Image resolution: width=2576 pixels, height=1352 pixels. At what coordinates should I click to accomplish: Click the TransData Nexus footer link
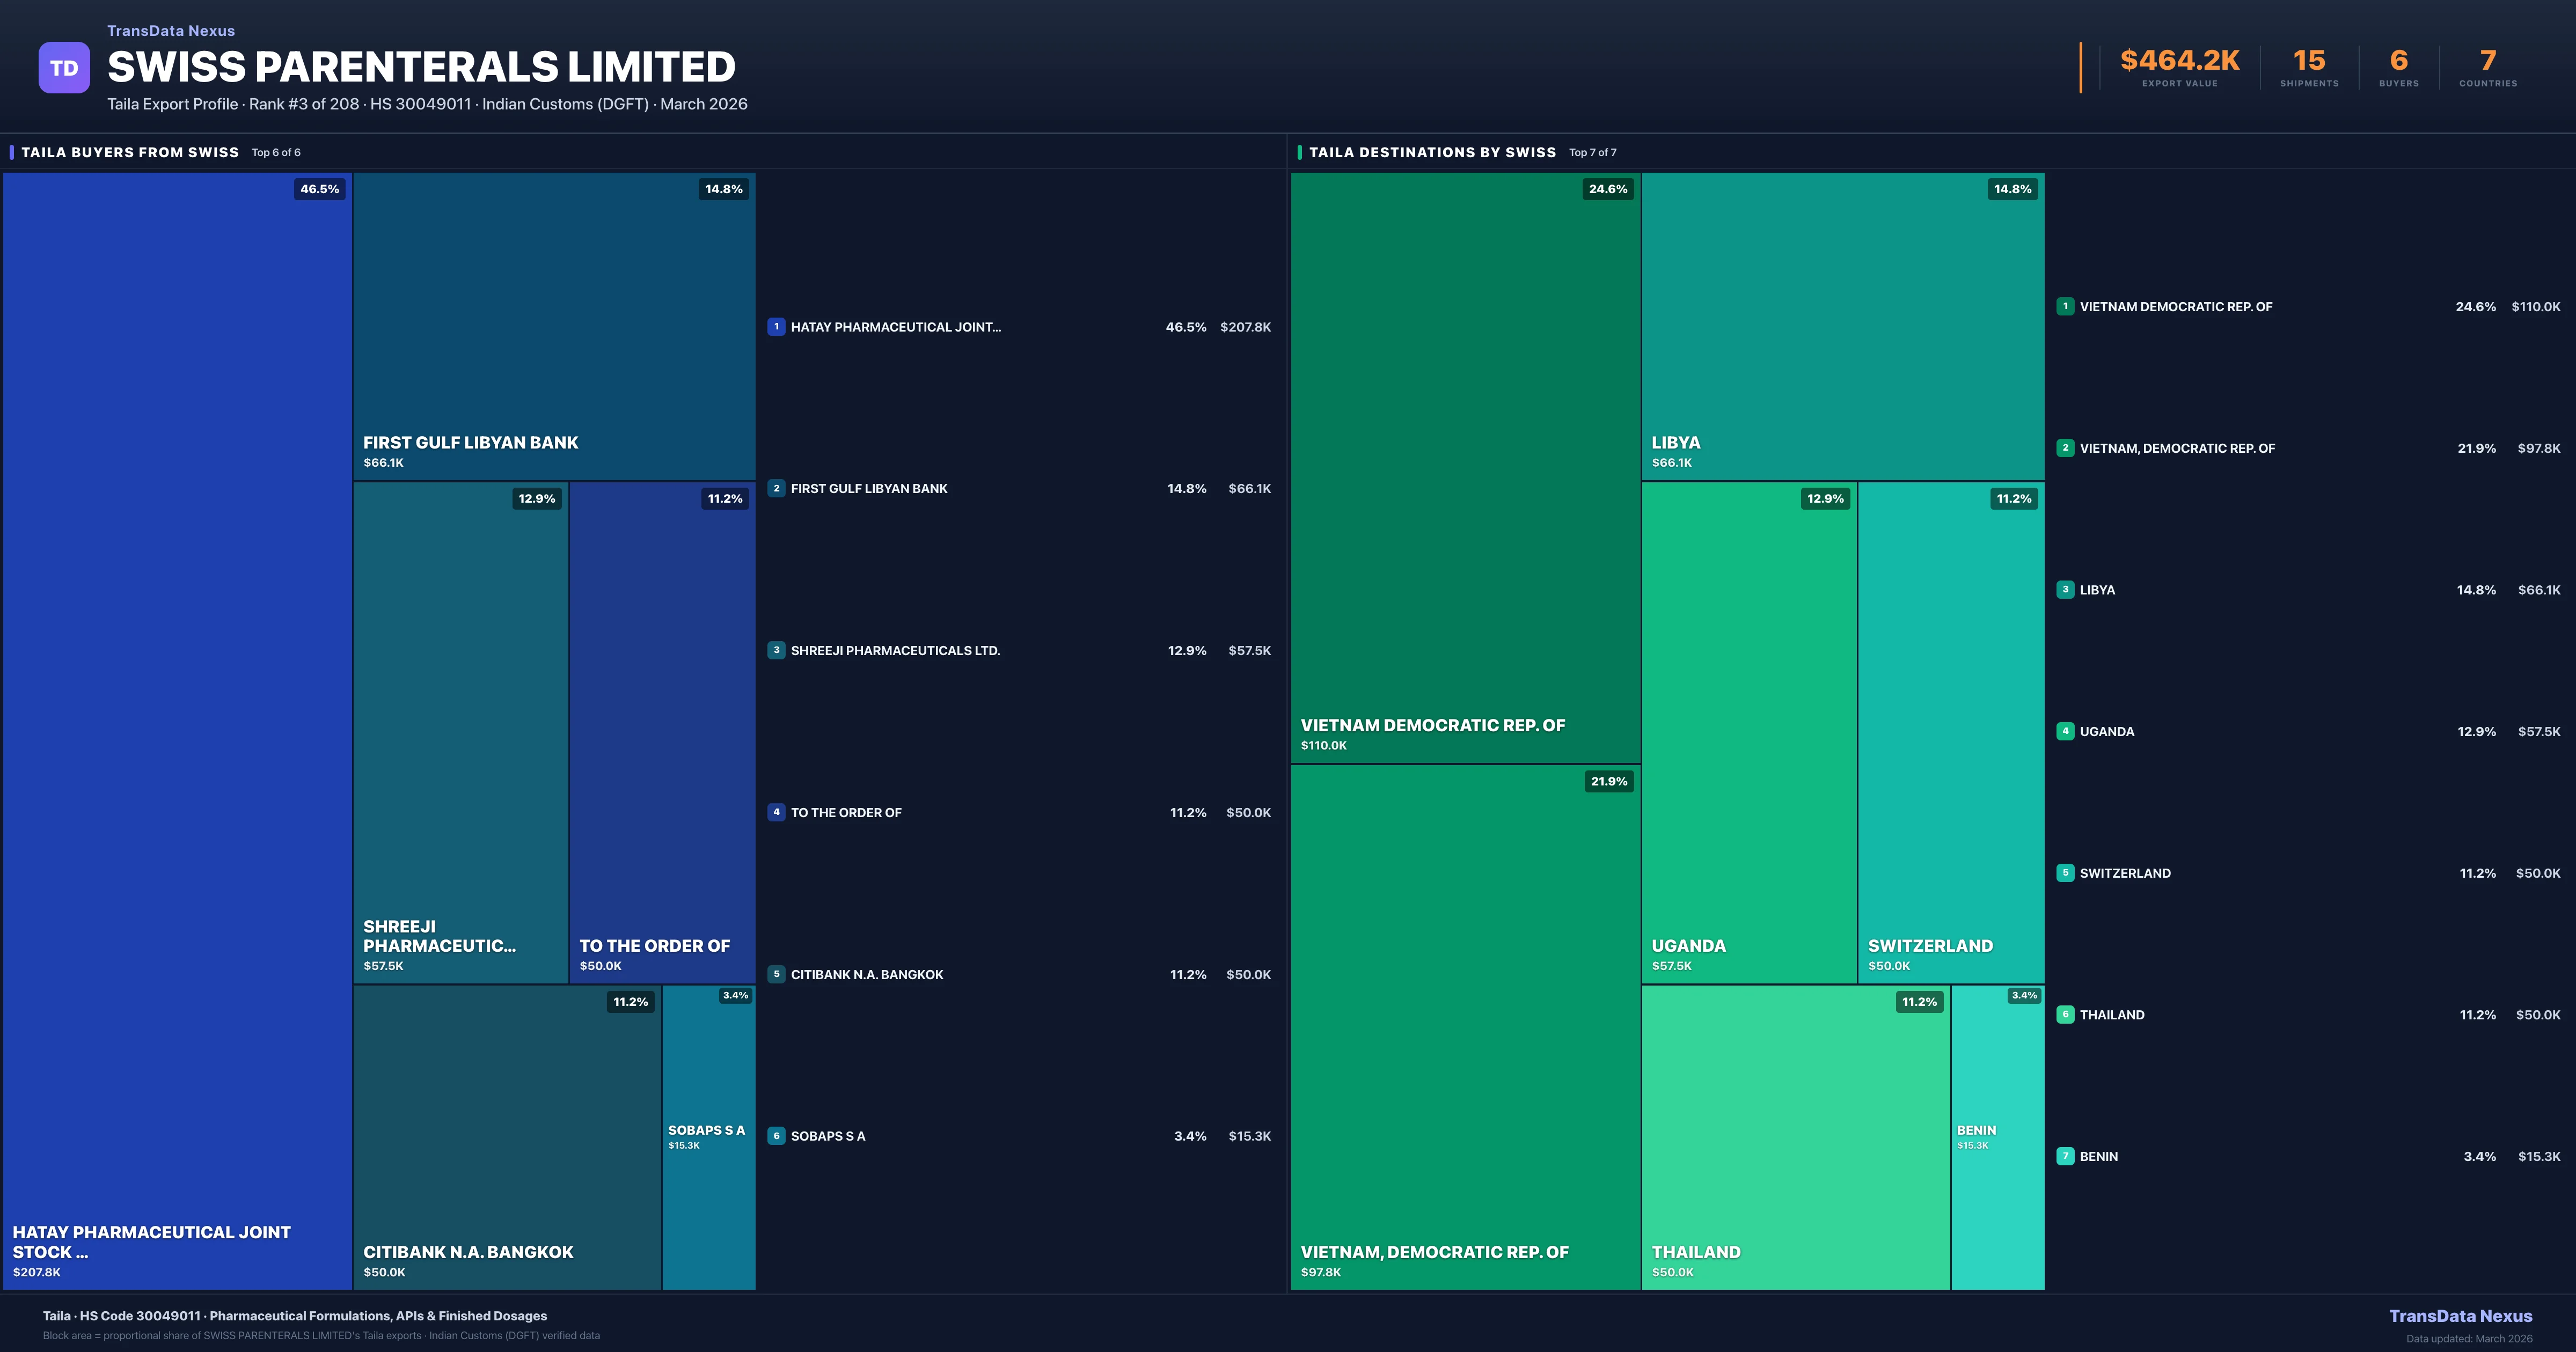[2460, 1316]
